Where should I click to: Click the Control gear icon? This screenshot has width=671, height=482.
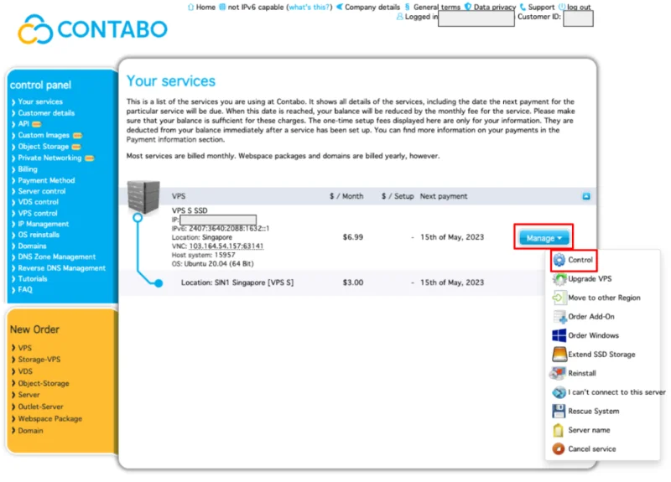559,260
